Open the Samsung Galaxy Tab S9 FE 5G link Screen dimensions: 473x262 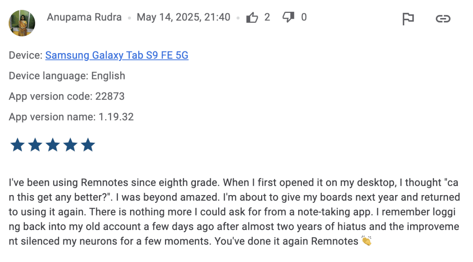pyautogui.click(x=116, y=56)
